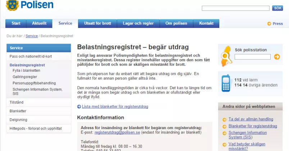Screen dimensions: 289x151
Task: Open Blanketter in the sidebar
Action: pyautogui.click(x=39, y=111)
